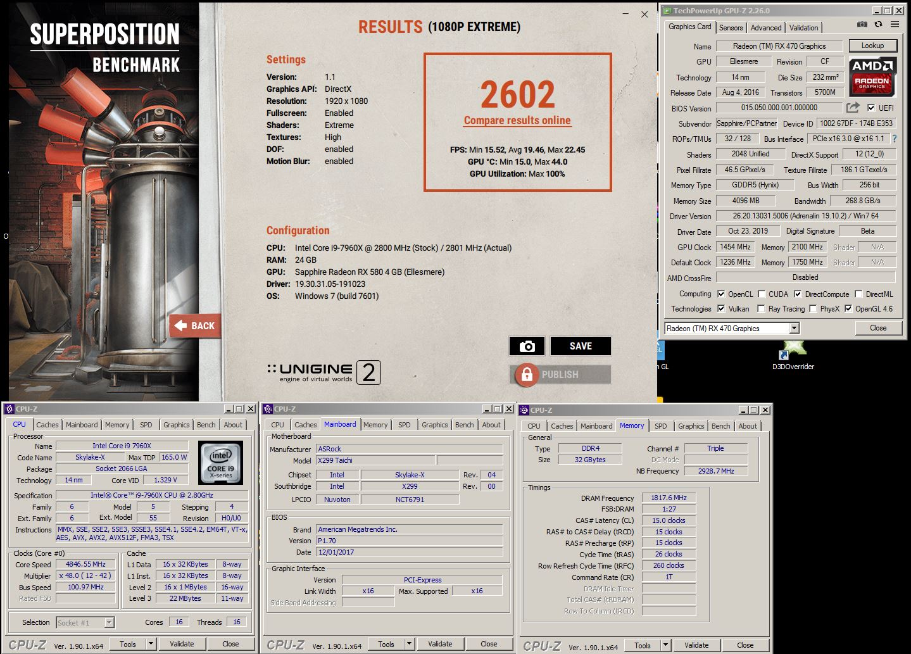The height and width of the screenshot is (654, 911).
Task: Click the CPU-Z title icon in the first window
Action: coord(9,409)
